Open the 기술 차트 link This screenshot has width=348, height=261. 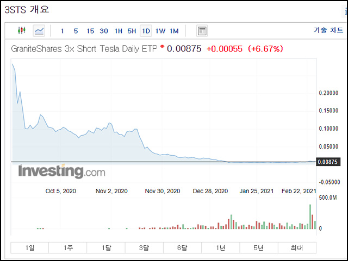click(328, 30)
